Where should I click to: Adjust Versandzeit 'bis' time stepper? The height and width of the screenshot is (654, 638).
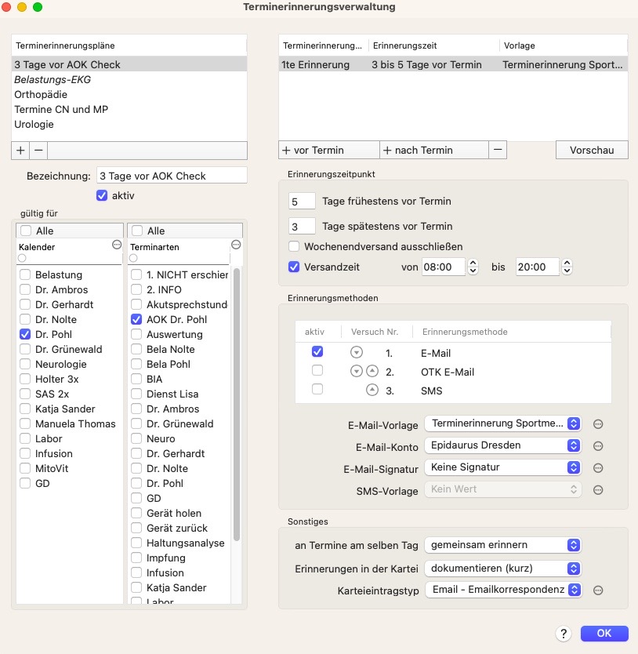[567, 267]
